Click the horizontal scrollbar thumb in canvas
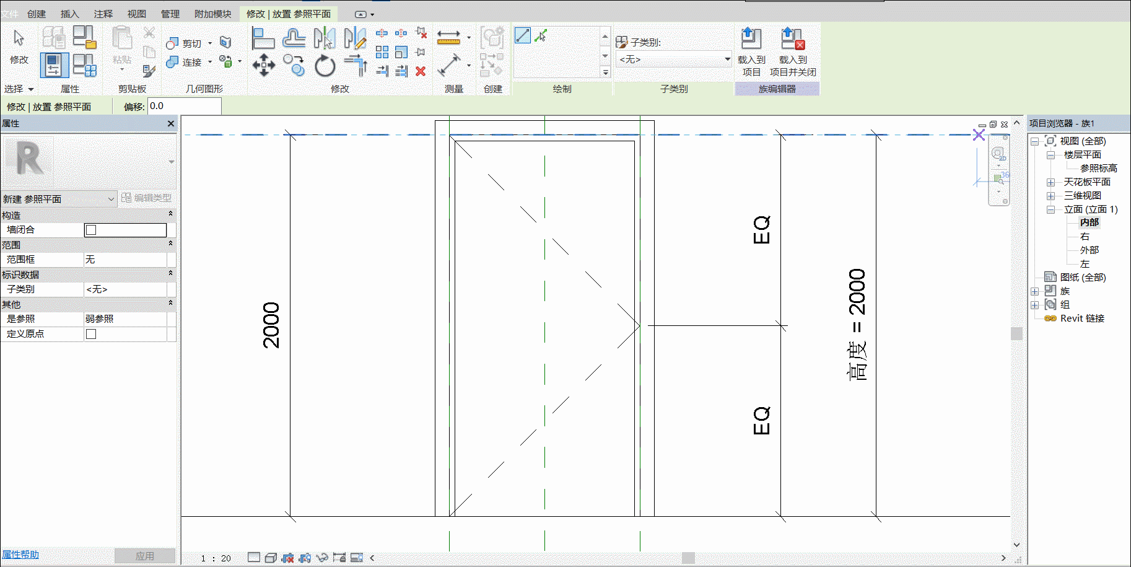 click(x=688, y=558)
